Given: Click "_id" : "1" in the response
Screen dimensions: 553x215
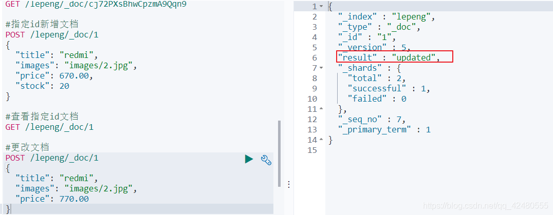Looking at the screenshot, I should [367, 37].
